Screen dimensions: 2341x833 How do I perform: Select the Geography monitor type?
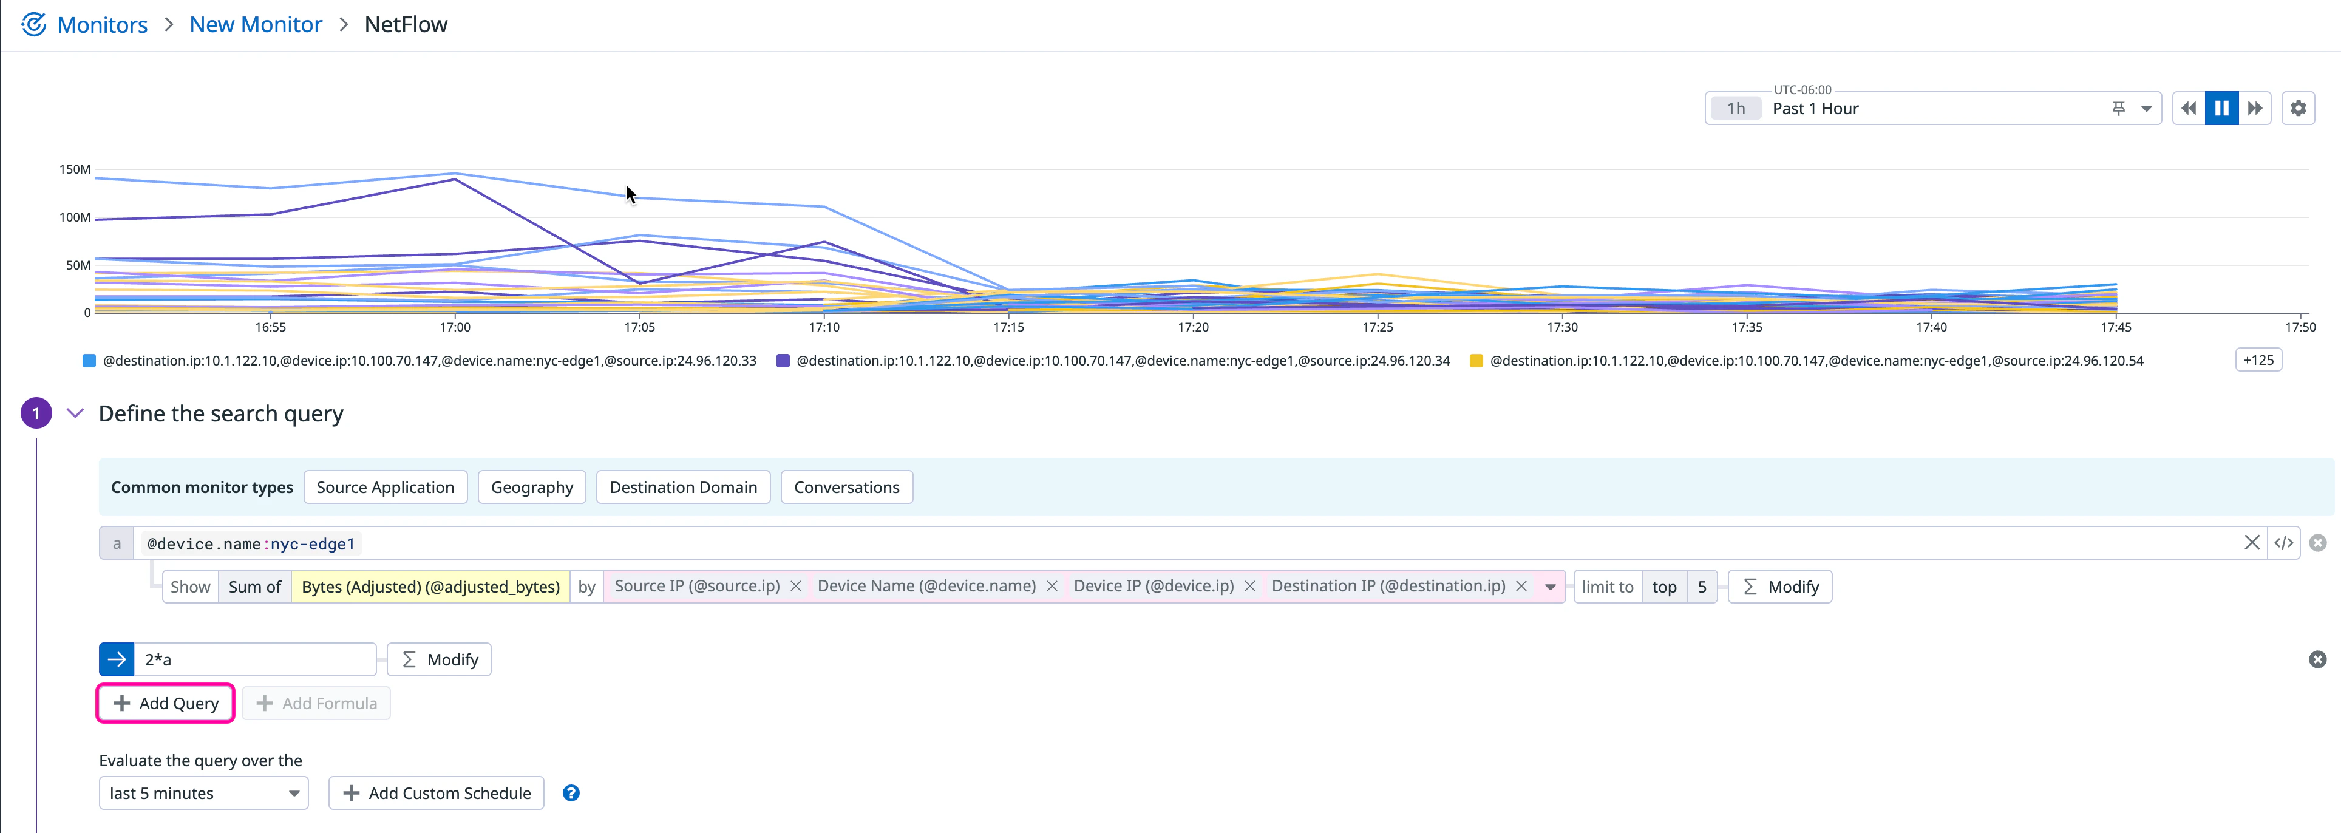click(532, 487)
